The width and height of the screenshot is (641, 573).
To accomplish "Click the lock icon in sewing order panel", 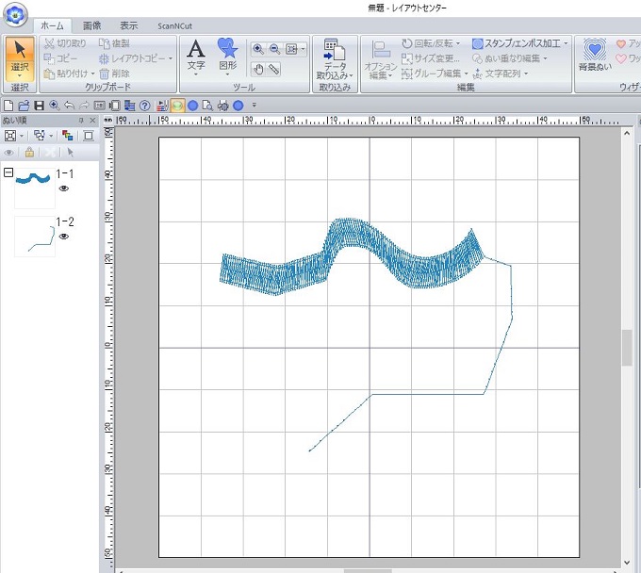I will [x=30, y=153].
